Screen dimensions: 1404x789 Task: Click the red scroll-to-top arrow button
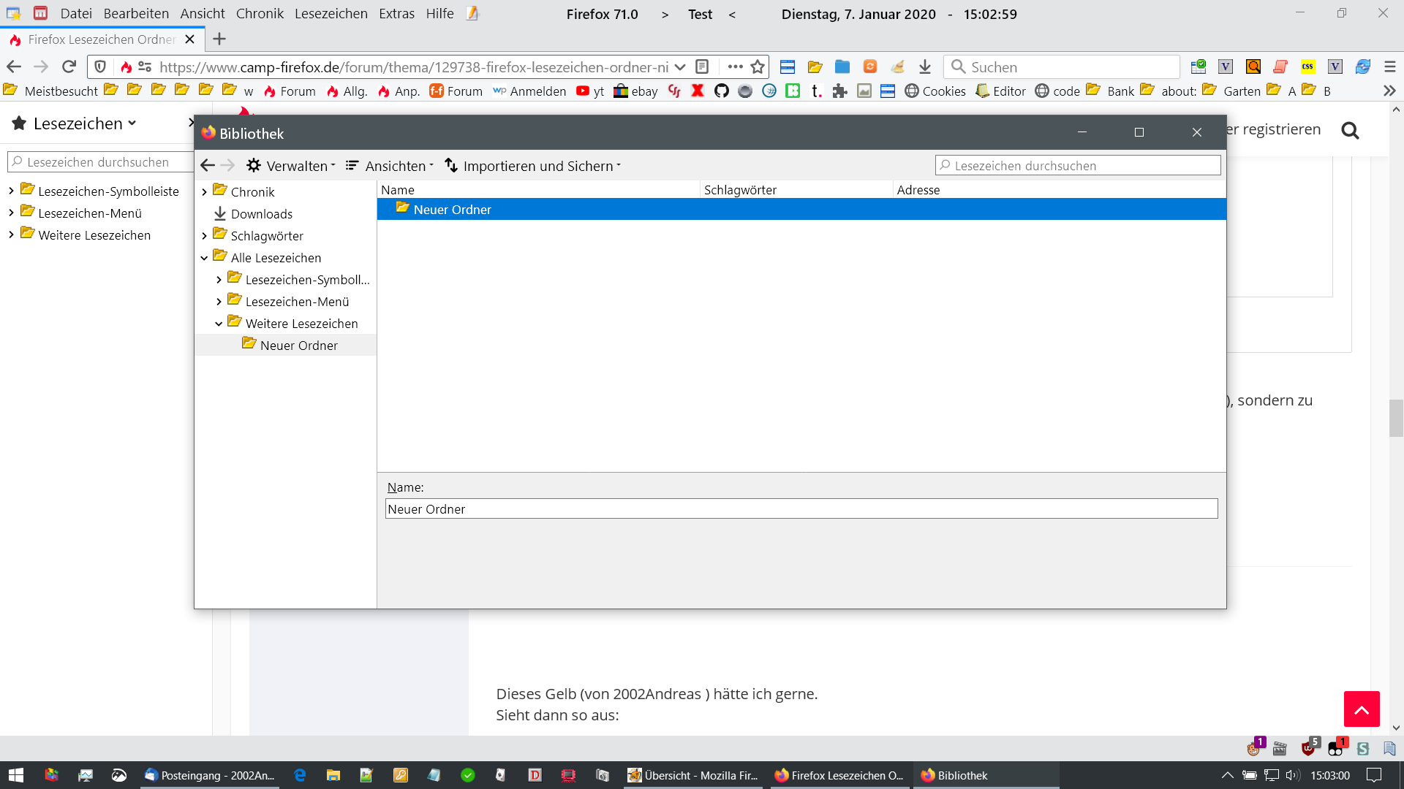(x=1361, y=709)
